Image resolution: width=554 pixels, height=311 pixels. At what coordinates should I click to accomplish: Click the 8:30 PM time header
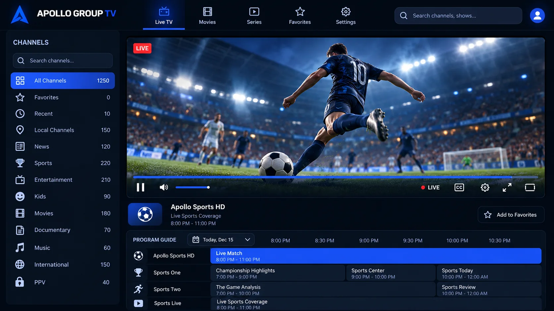pos(324,241)
